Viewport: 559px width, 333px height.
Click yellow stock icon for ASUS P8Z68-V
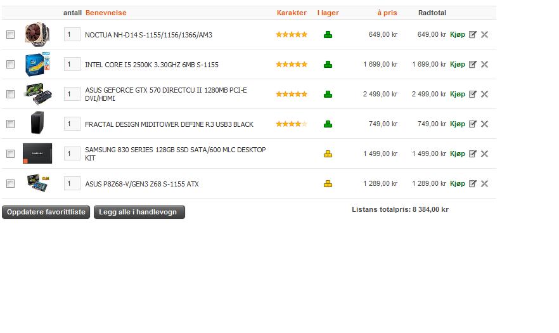pos(328,183)
